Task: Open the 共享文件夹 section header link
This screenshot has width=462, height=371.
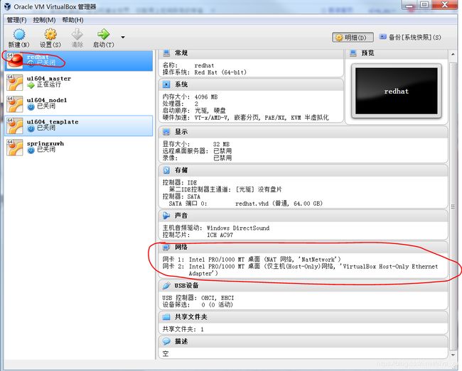Action: (x=191, y=317)
